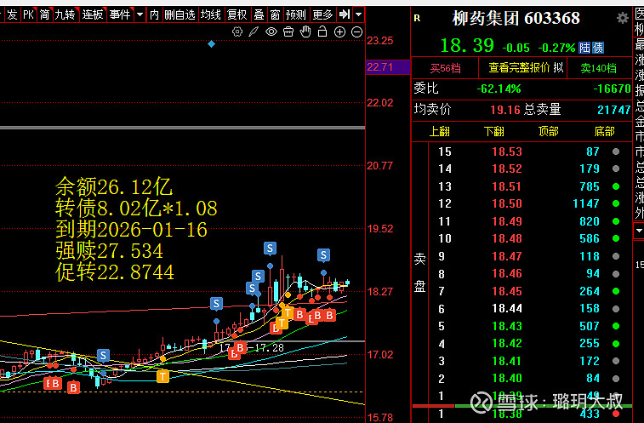Click the volume 433 beside 18.38

(x=590, y=414)
